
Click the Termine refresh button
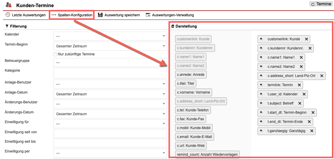tap(321, 4)
